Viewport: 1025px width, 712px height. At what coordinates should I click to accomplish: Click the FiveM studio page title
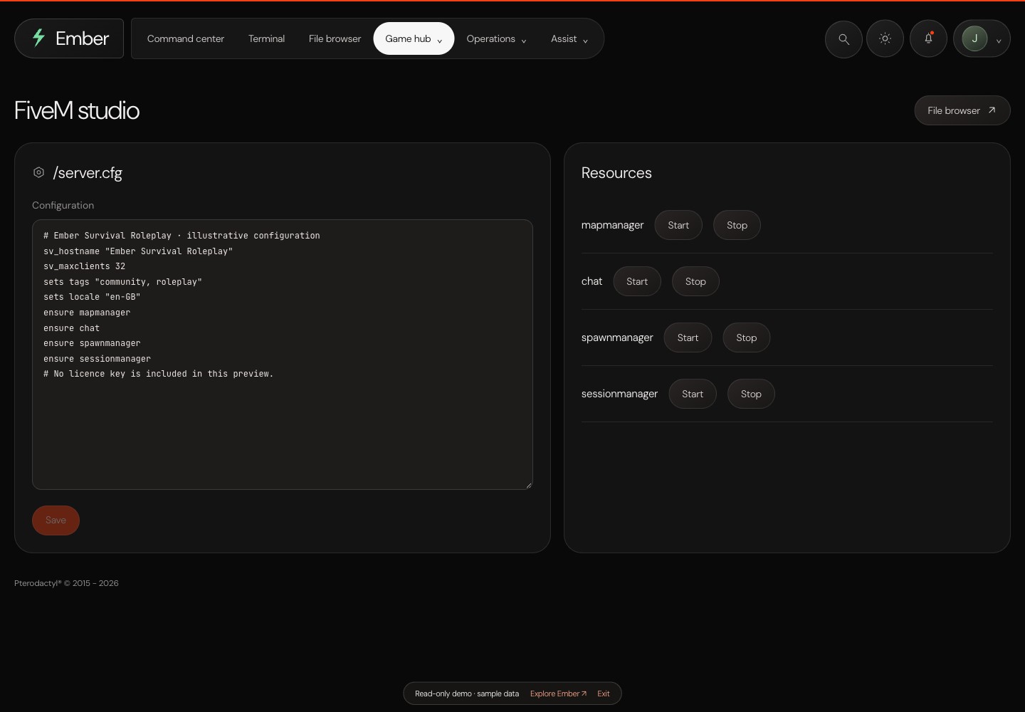click(77, 110)
